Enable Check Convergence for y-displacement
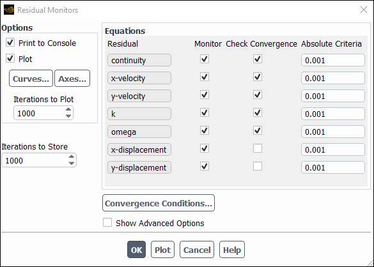The height and width of the screenshot is (267, 374). tap(258, 166)
